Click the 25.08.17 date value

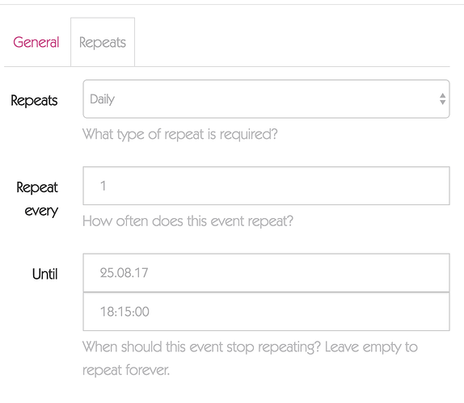click(124, 273)
